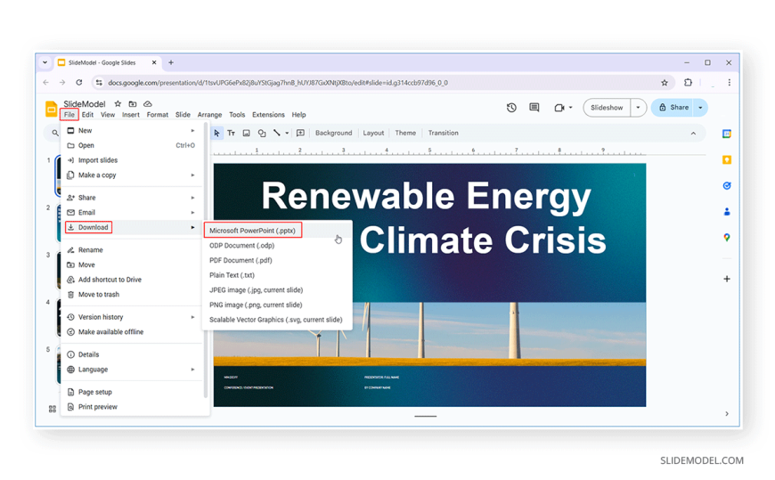Select PDF Document (.pdf) option
This screenshot has width=775, height=480.
241,260
